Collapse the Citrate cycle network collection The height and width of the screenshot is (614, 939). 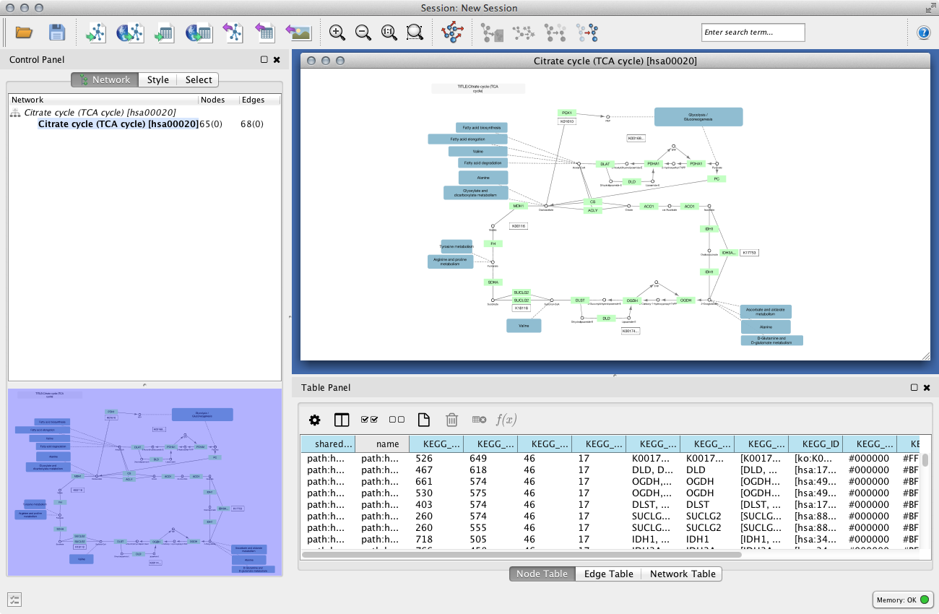(x=14, y=113)
